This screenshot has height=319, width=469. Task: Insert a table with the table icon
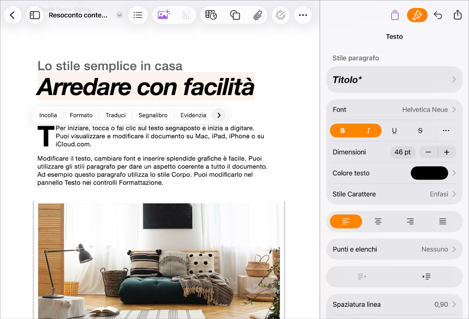(x=211, y=15)
